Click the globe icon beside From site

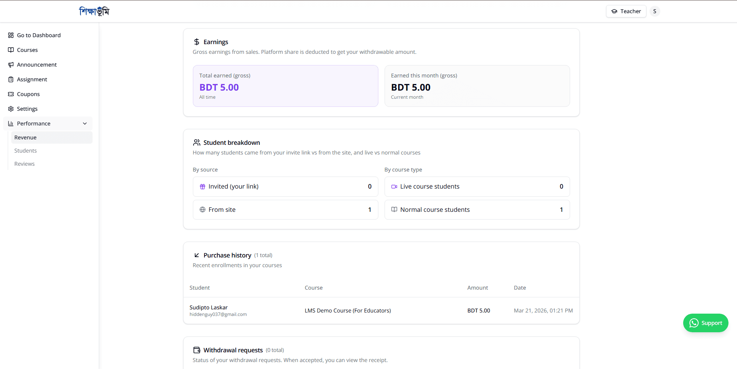(203, 209)
